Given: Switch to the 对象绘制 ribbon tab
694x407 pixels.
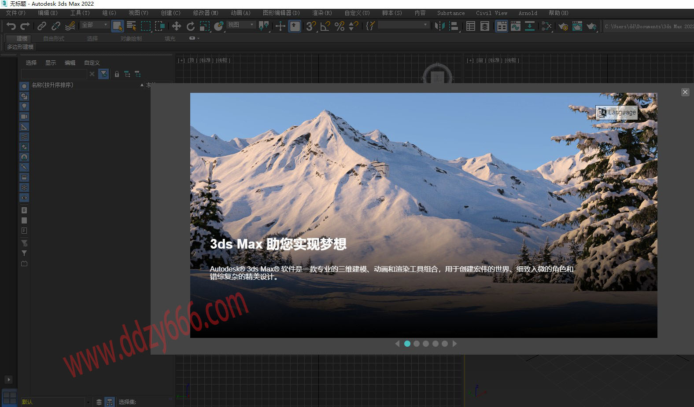Looking at the screenshot, I should pos(131,39).
